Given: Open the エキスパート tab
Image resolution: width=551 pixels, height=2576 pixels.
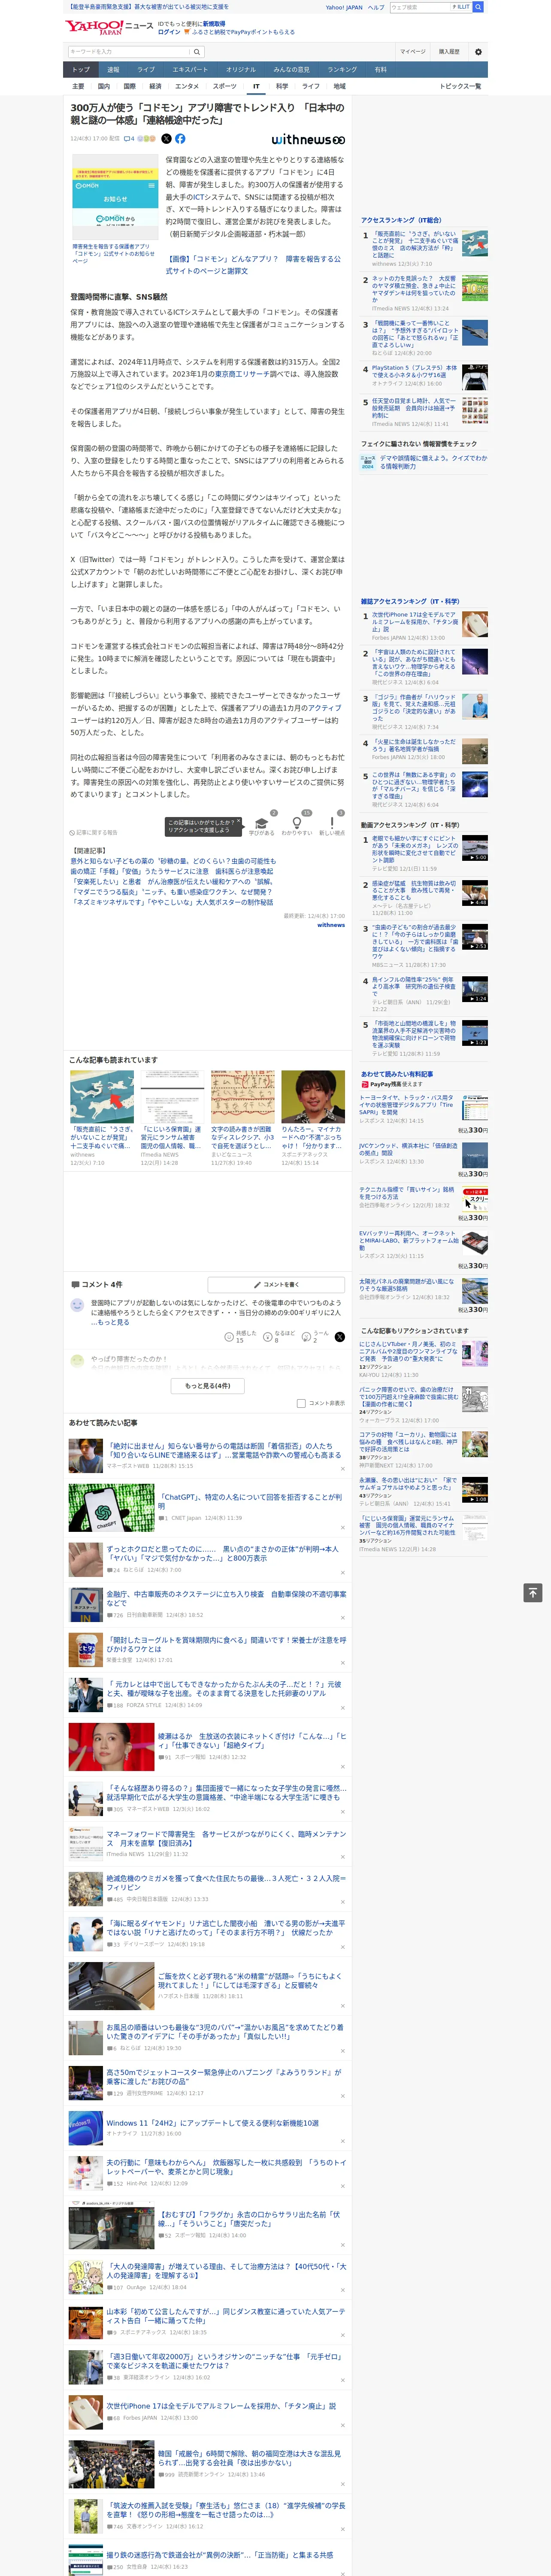Looking at the screenshot, I should (x=190, y=70).
